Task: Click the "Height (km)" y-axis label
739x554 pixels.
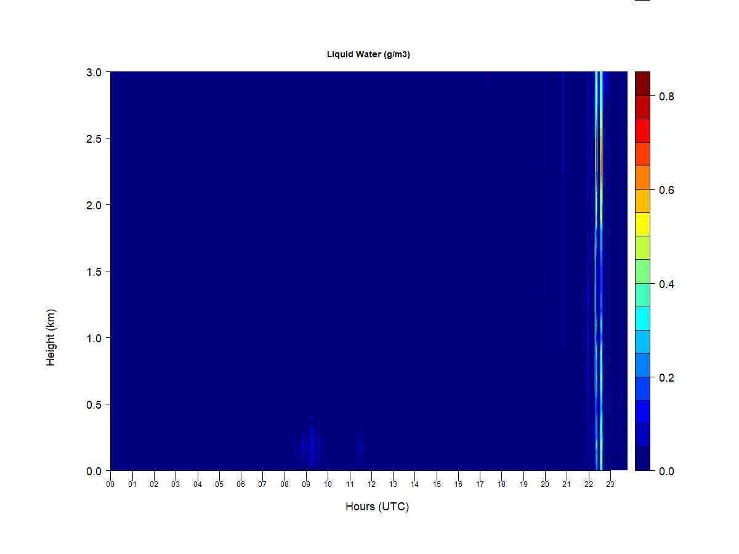Action: [50, 337]
